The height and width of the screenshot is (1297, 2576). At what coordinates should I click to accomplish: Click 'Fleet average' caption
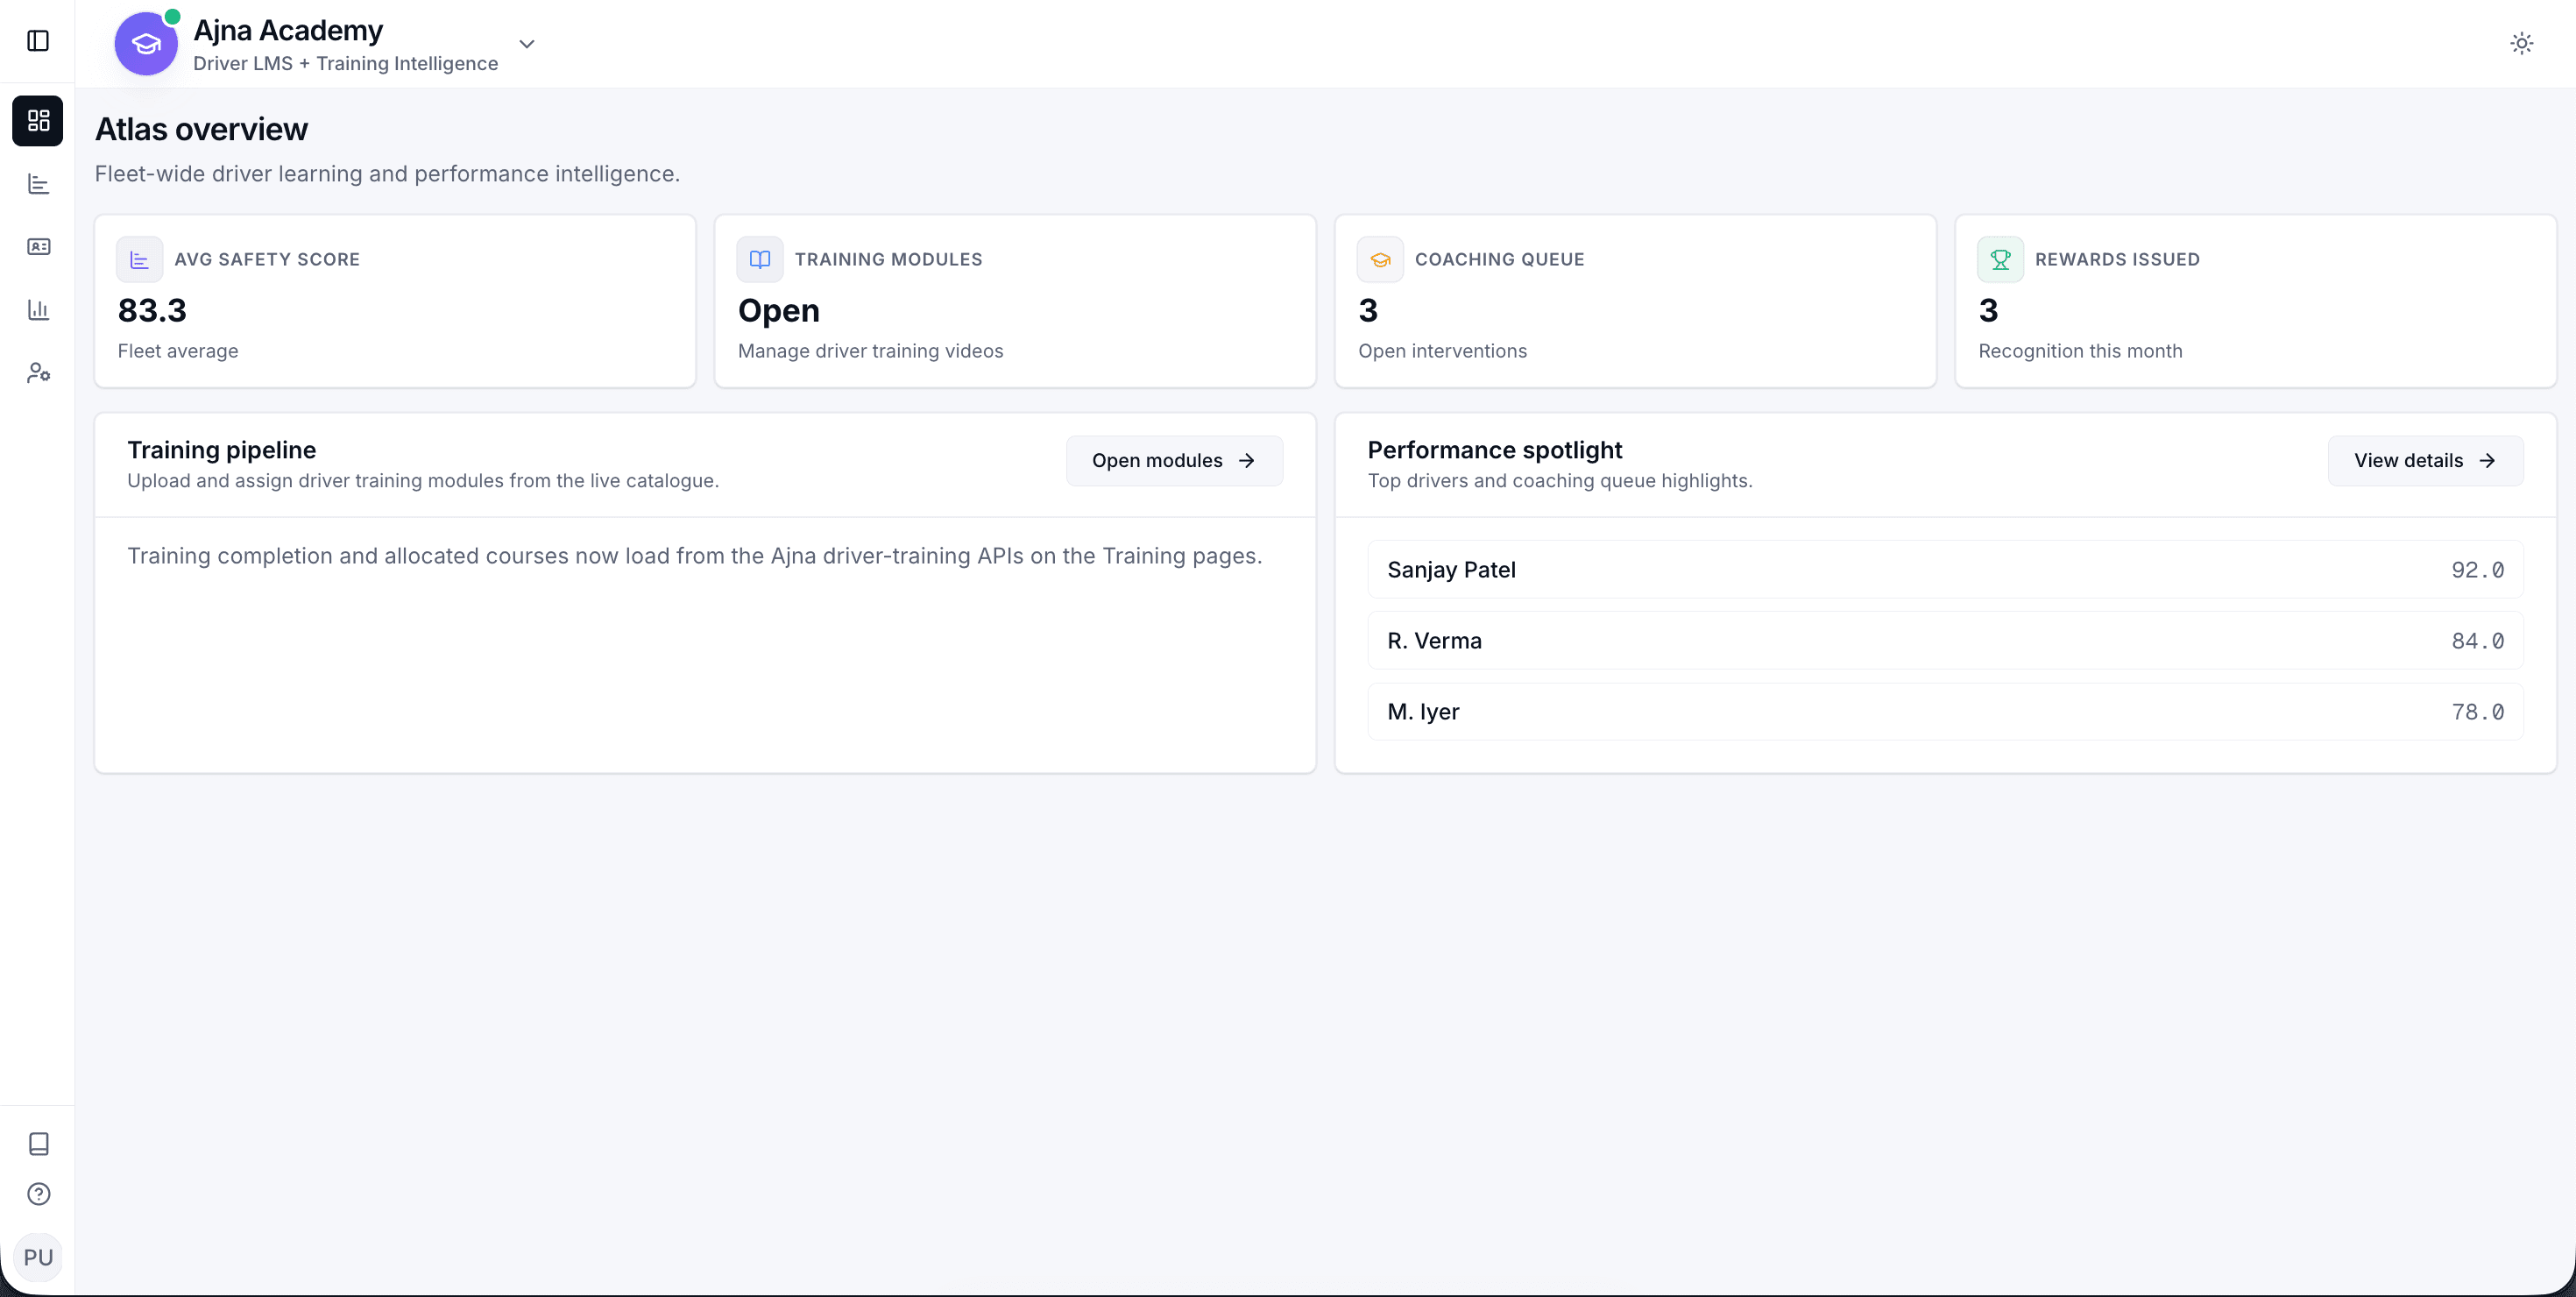[x=178, y=351]
